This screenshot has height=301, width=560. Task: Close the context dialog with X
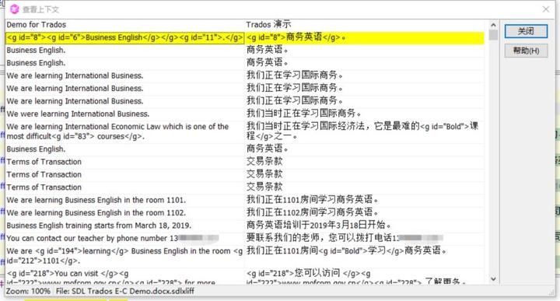546,9
